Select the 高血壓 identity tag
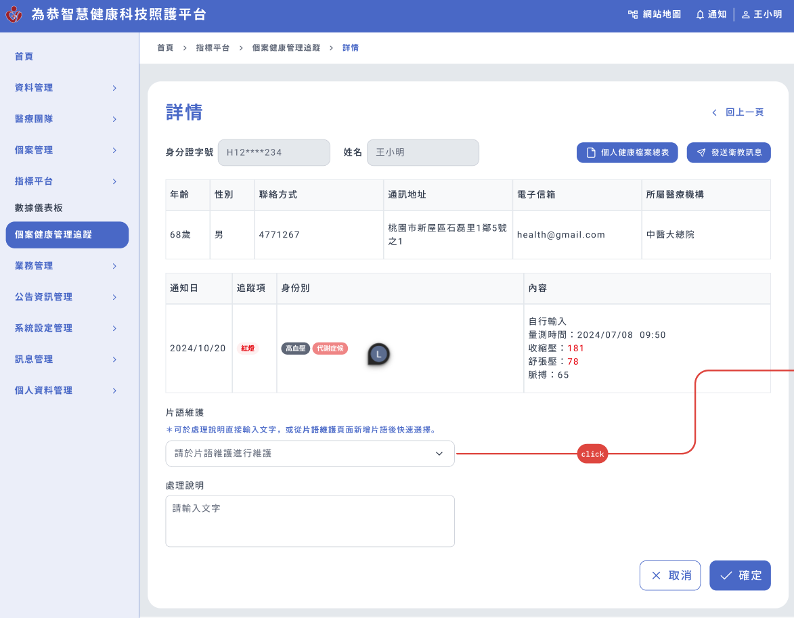Screen dimensions: 794x618 point(295,349)
